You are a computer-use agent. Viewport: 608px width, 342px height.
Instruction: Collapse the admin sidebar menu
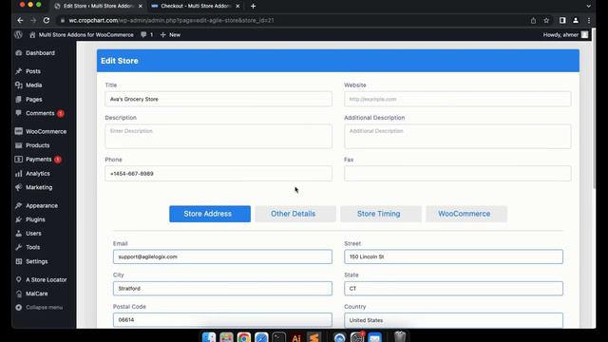pos(44,308)
